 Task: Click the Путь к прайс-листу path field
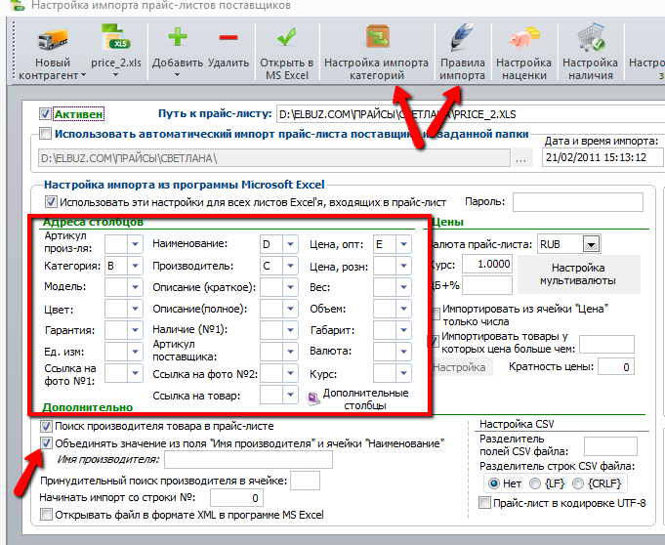click(x=471, y=114)
